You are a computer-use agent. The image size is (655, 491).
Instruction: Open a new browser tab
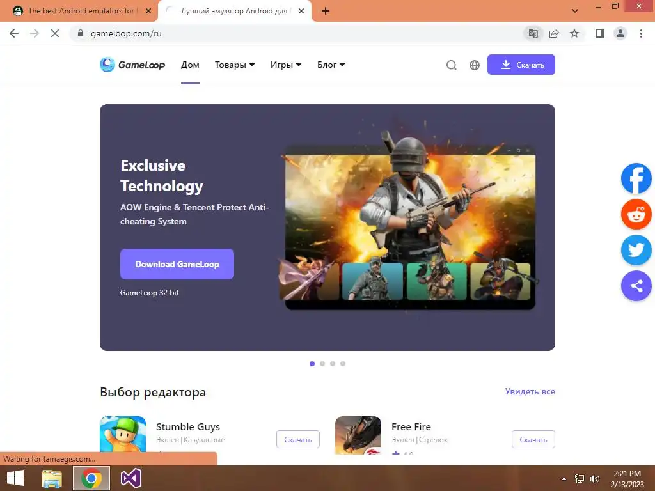(x=326, y=11)
